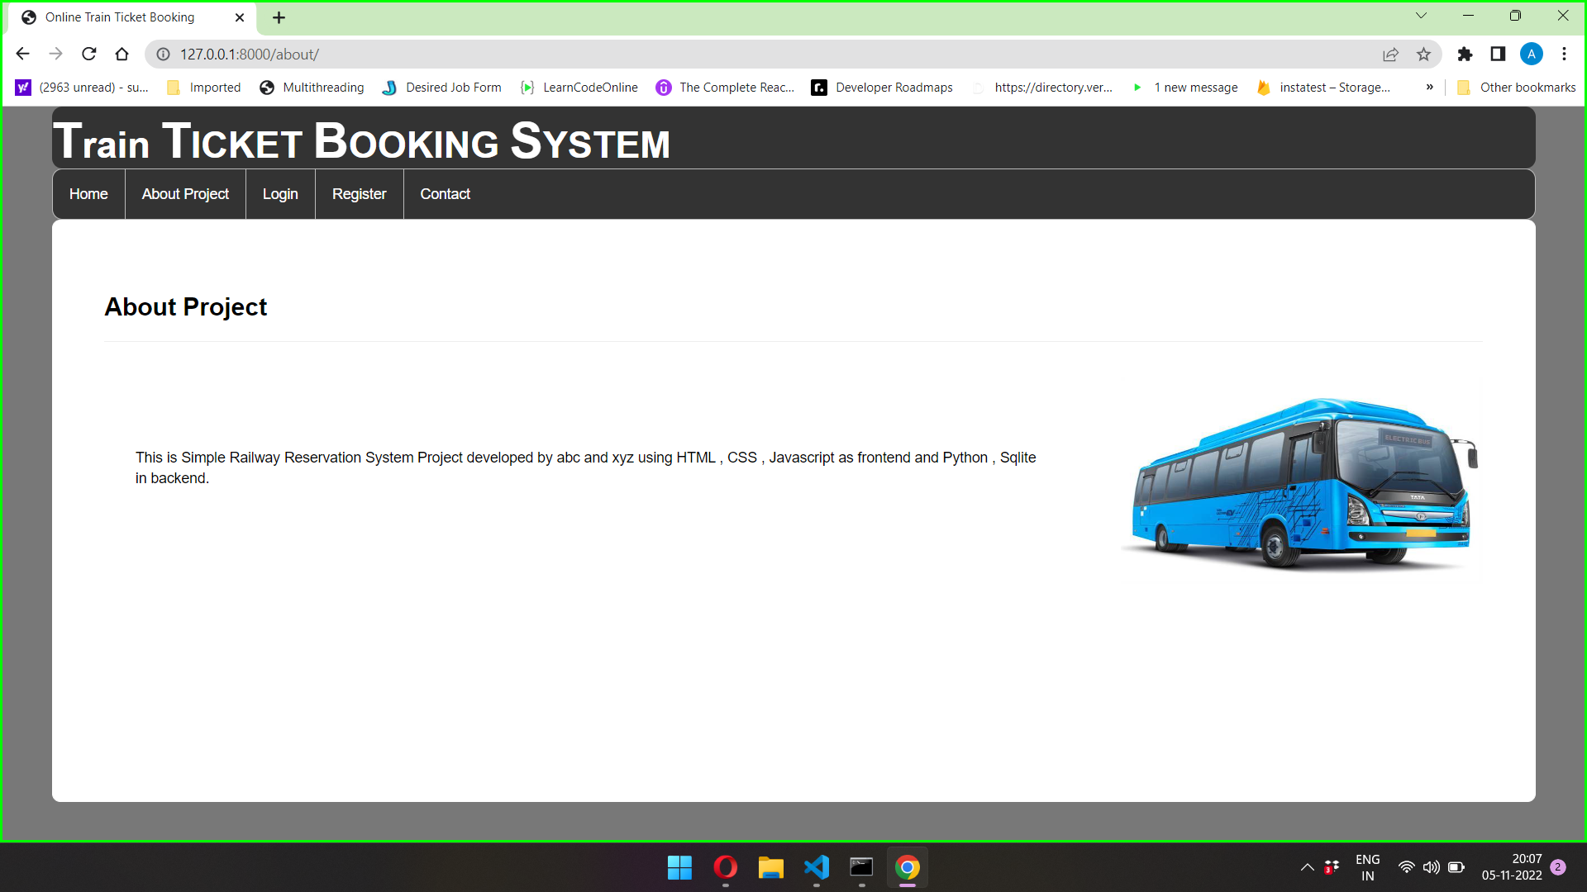This screenshot has width=1587, height=892.
Task: Open the About Project menu item
Action: pos(185,194)
